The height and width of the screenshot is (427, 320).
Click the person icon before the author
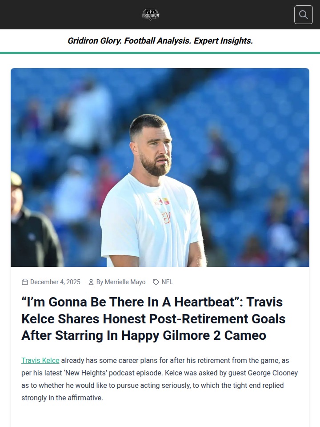[91, 282]
